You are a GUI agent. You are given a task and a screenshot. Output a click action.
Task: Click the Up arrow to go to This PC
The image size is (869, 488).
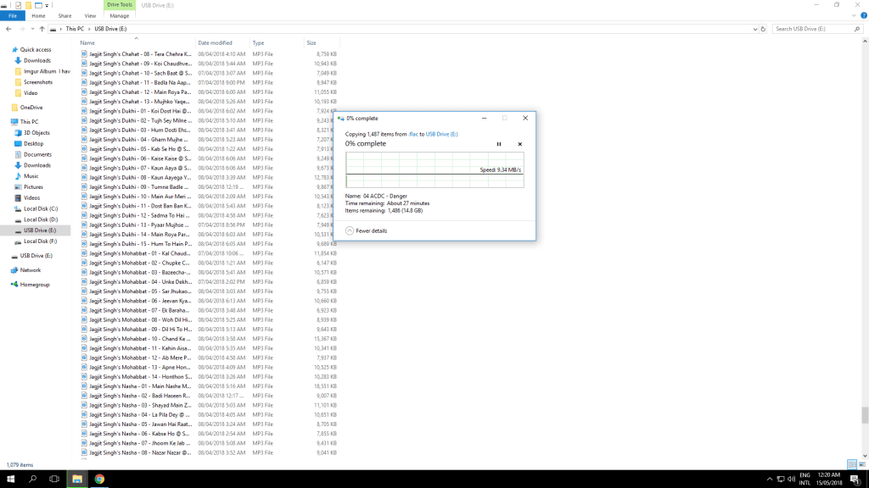tap(42, 29)
